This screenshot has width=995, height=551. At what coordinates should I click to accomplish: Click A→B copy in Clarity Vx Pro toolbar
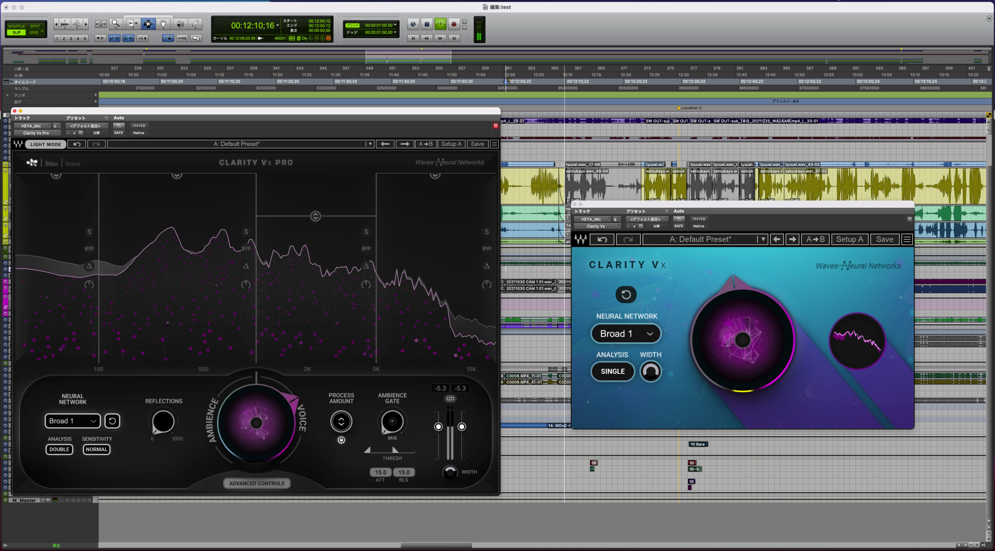pyautogui.click(x=426, y=144)
